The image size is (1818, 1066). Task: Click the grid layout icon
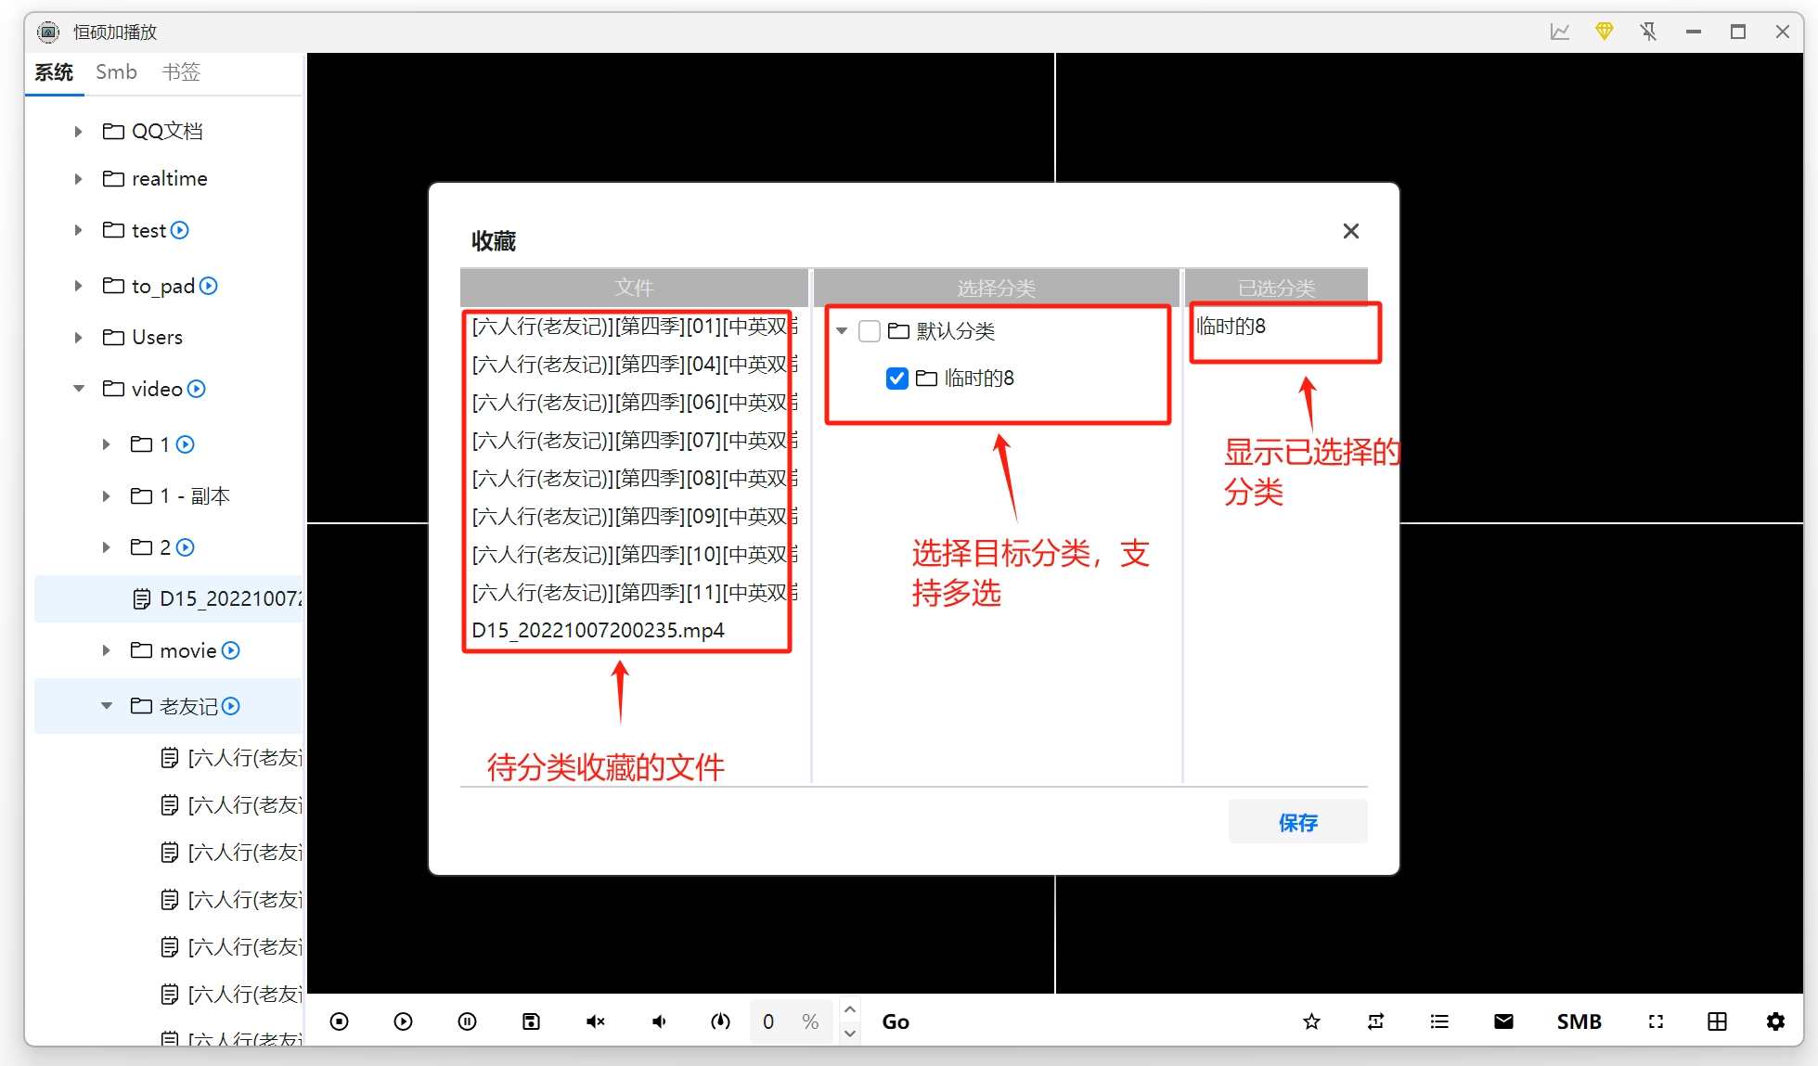coord(1717,1021)
